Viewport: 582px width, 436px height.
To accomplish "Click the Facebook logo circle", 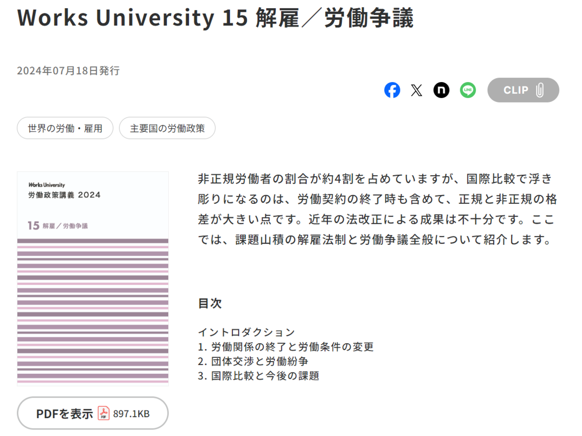I will click(x=392, y=90).
